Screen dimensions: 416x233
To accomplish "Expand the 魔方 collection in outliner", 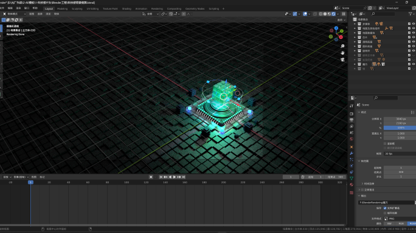I will [x=355, y=64].
